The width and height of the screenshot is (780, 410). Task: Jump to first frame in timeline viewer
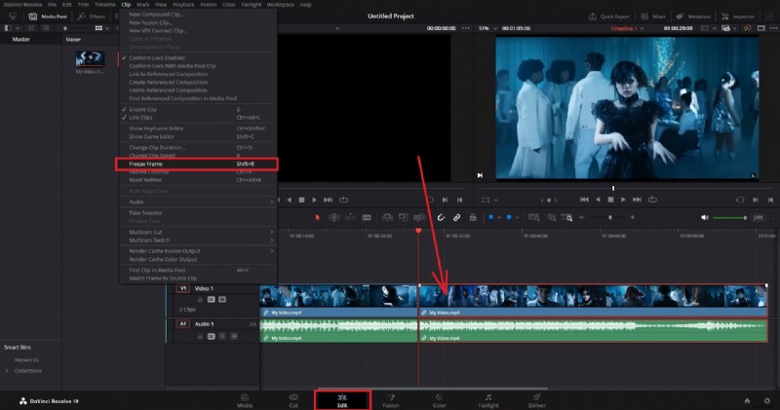point(584,200)
